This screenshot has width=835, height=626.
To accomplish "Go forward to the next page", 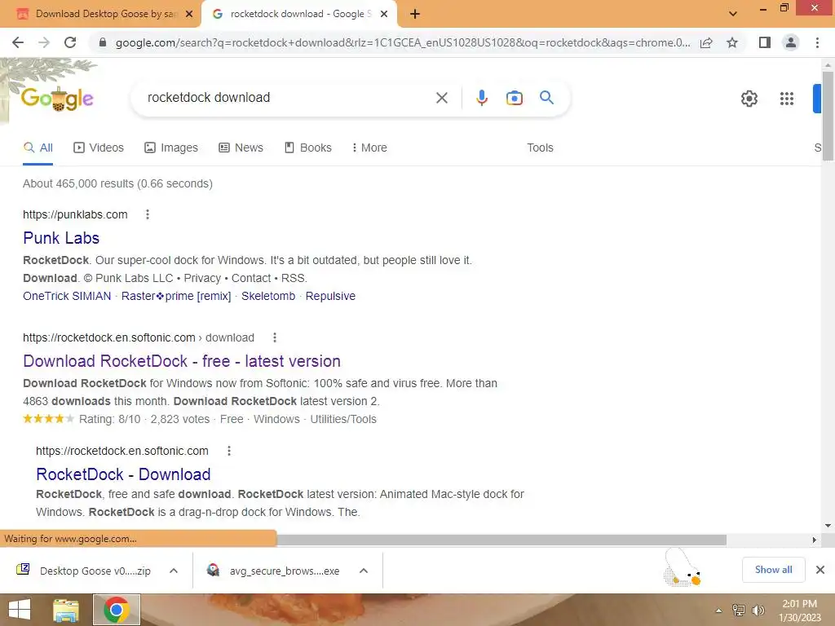I will [44, 42].
